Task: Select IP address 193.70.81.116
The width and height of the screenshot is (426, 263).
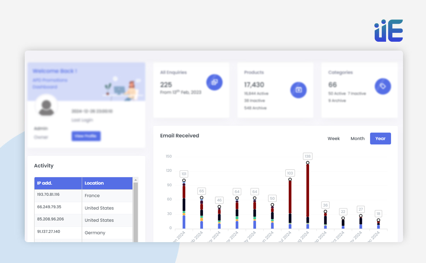Action: pos(48,194)
